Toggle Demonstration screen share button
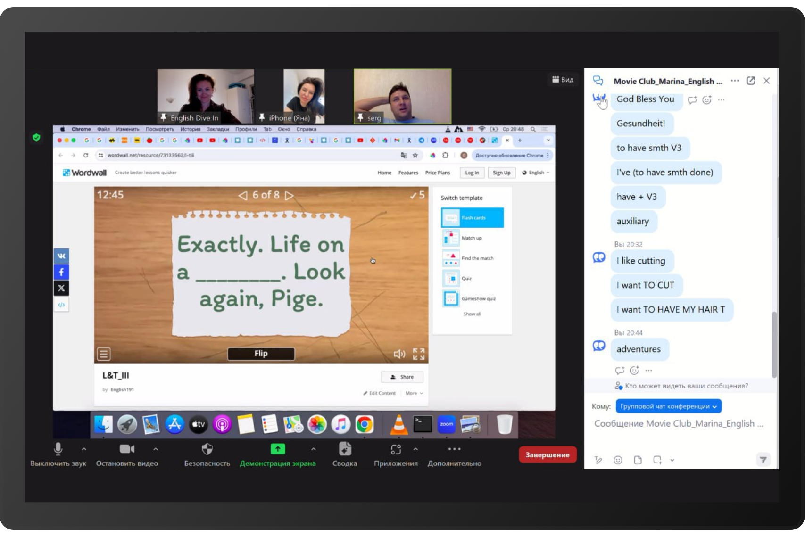This screenshot has height=537, width=805. [x=277, y=449]
